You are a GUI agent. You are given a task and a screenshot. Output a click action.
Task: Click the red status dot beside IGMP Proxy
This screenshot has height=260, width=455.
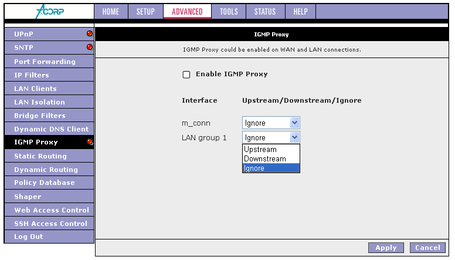(x=90, y=142)
